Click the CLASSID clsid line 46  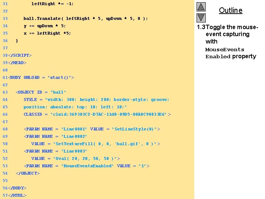[x=97, y=114]
